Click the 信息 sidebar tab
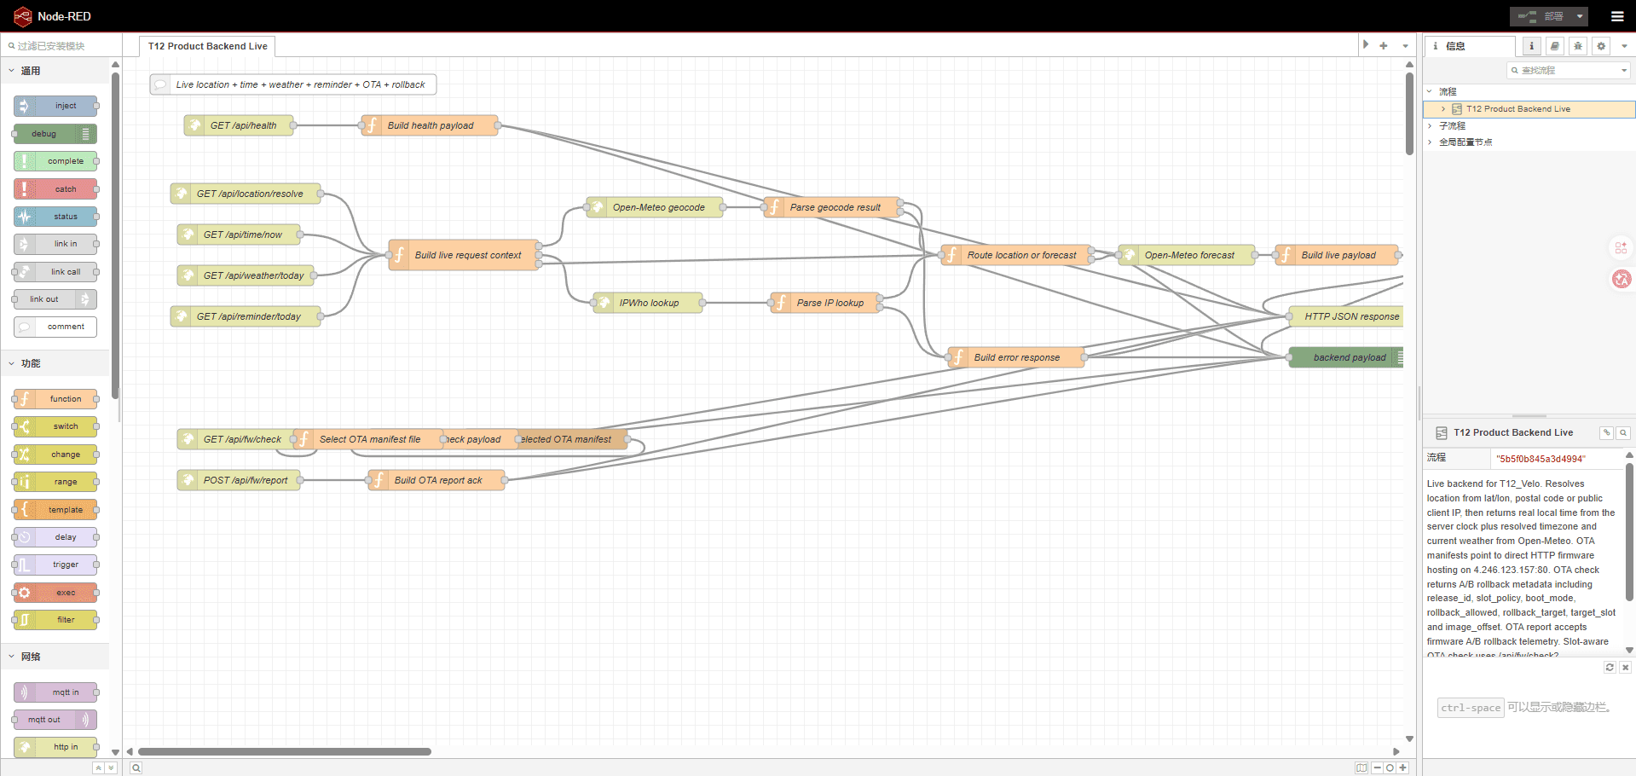 click(x=1458, y=46)
